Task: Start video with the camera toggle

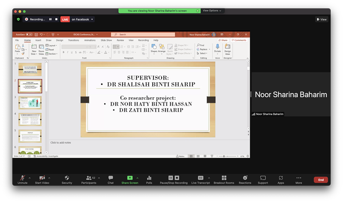Action: tap(42, 178)
